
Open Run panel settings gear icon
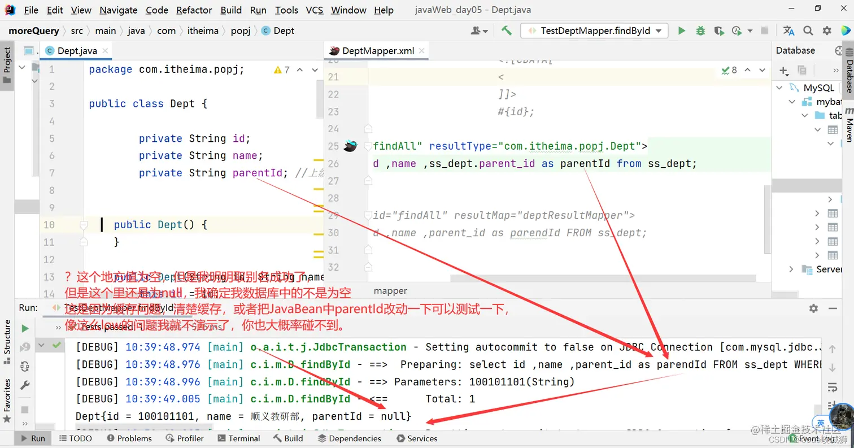[x=813, y=308]
